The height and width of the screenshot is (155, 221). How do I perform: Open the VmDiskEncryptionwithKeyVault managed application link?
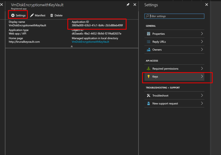[x=90, y=42]
